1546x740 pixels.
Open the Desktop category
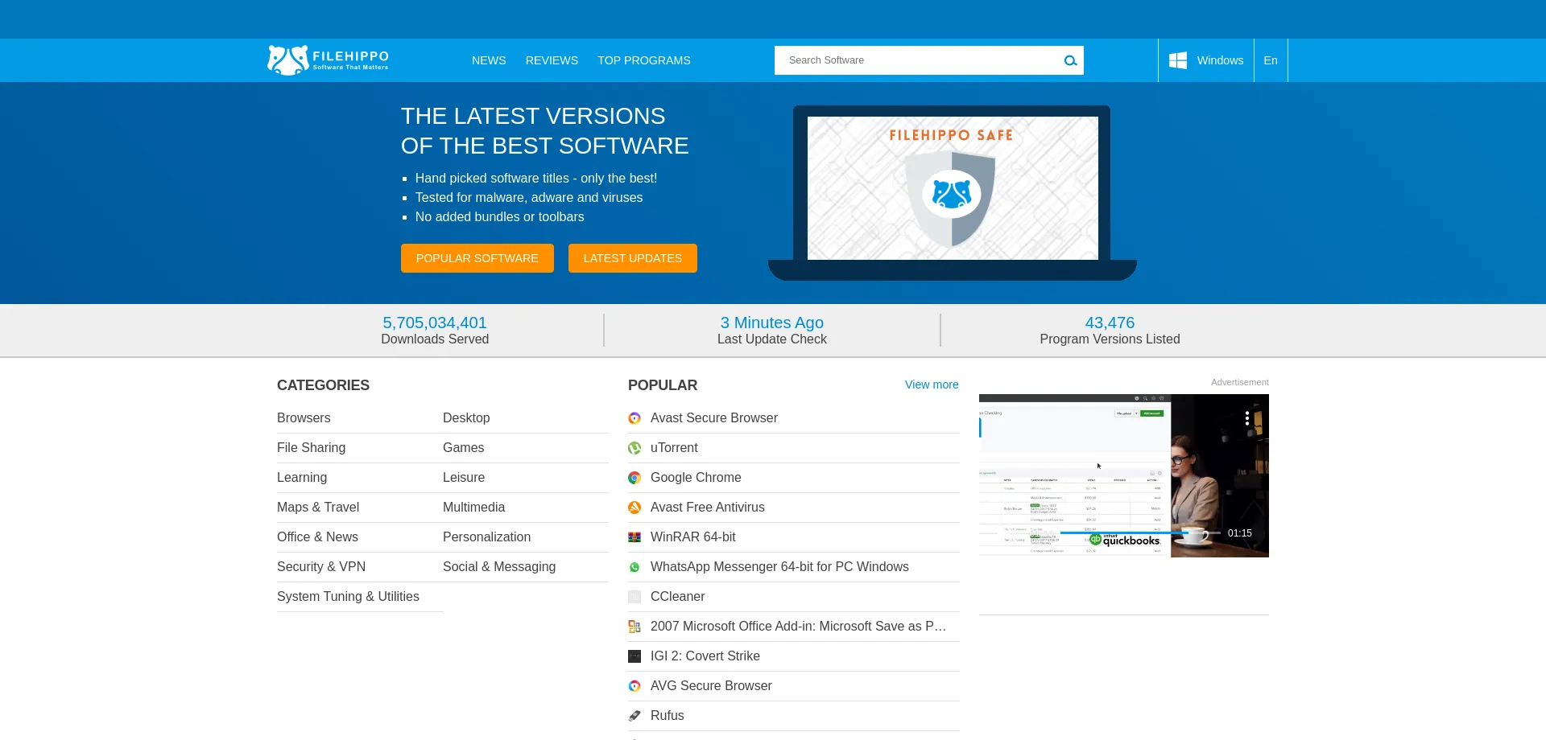466,418
